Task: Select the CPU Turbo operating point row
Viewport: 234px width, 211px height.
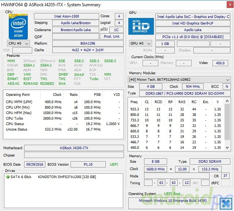Action: (63, 118)
